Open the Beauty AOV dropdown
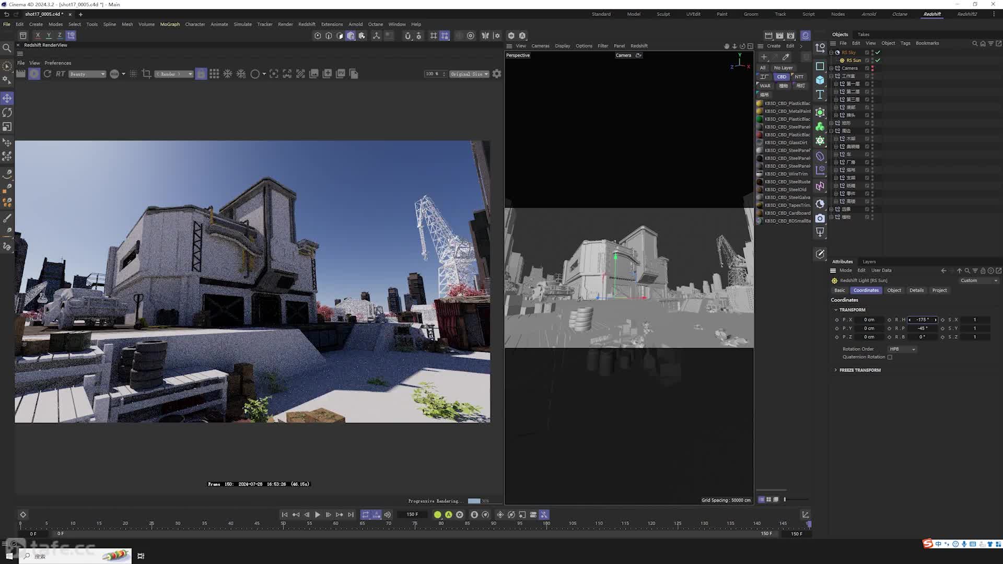 (87, 74)
